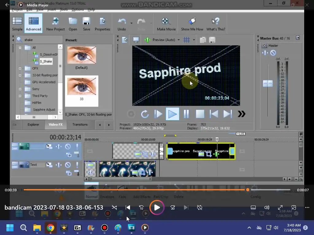Switch to the Video FX tab
The image size is (314, 235).
56,125
